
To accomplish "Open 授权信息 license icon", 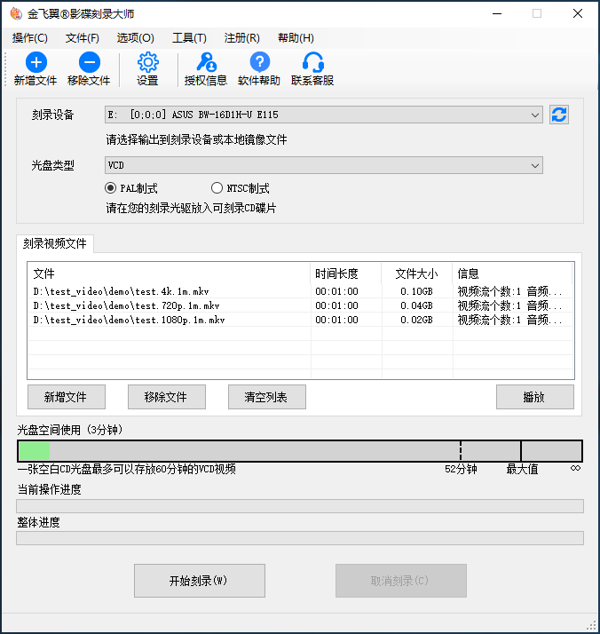I will [205, 62].
